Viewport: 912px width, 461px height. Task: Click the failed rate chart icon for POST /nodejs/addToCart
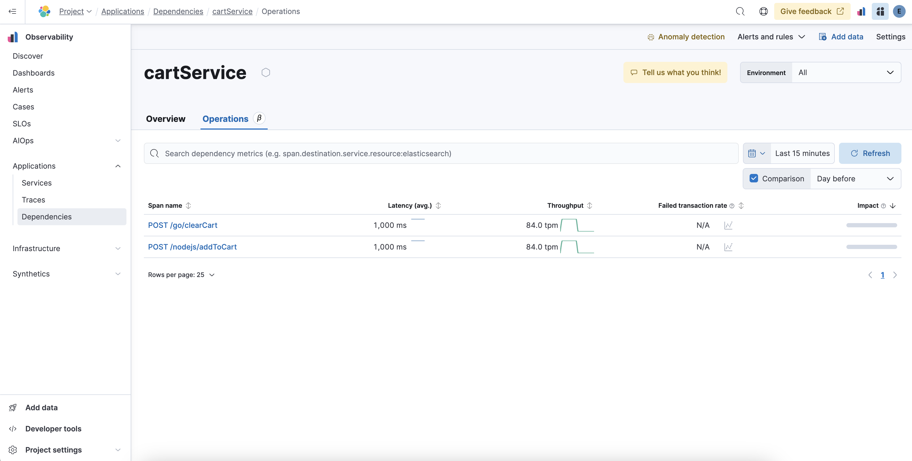pyautogui.click(x=728, y=247)
